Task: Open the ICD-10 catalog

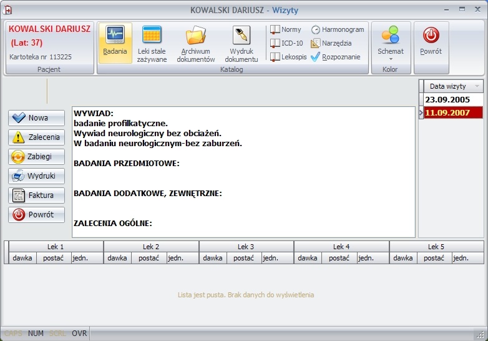Action: click(286, 43)
